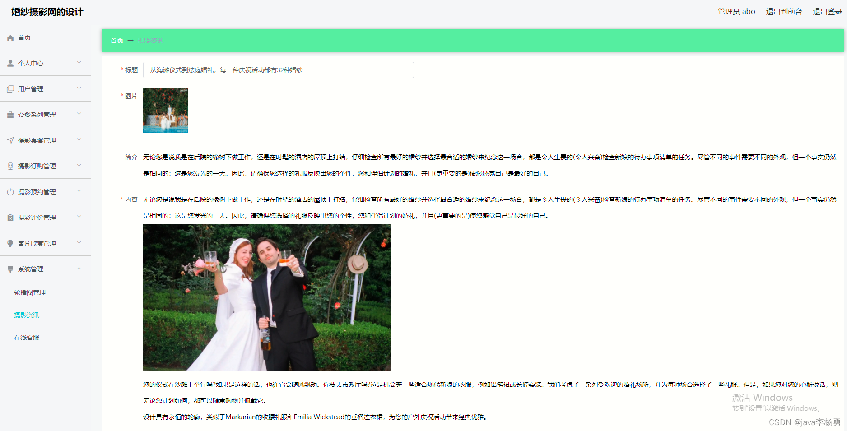The width and height of the screenshot is (847, 431).
Task: Expand the 用户管理 dropdown arrow
Action: click(79, 88)
